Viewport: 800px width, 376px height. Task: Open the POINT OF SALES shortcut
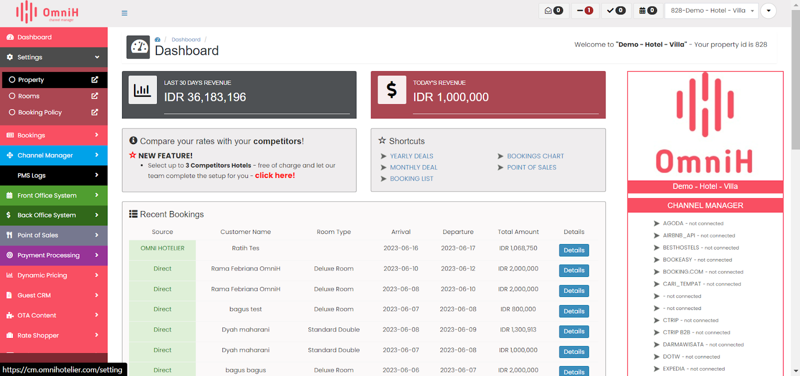click(x=531, y=167)
